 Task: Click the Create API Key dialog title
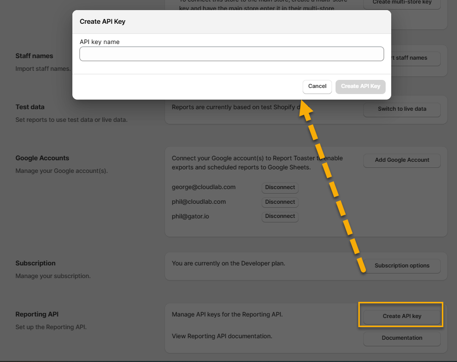tap(103, 22)
